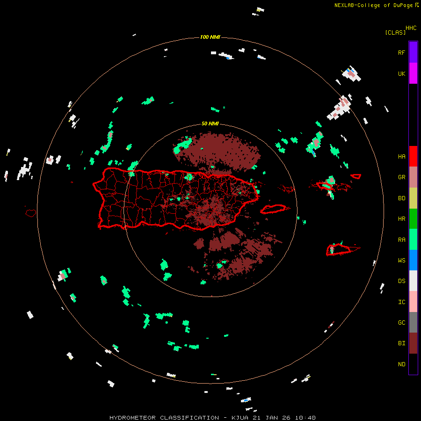Image resolution: width=421 pixels, height=421 pixels.
Task: Select the blue WS legend swatch
Action: (413, 260)
